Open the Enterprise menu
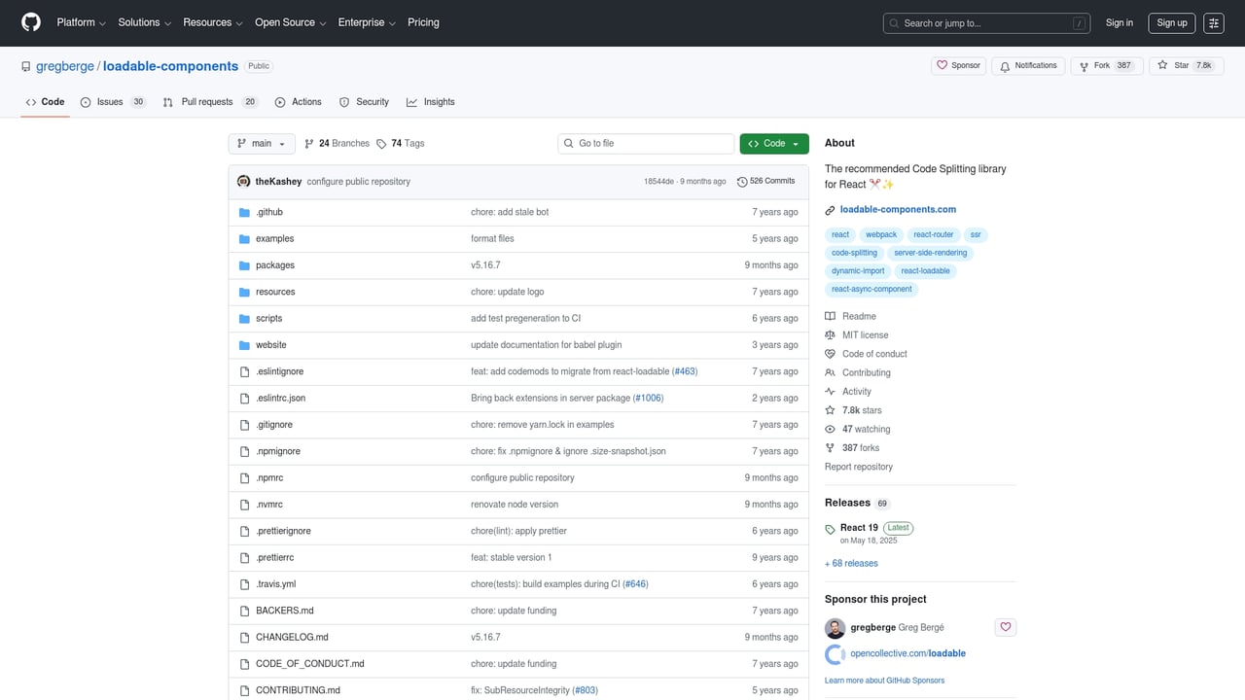The height and width of the screenshot is (700, 1245). 366,22
